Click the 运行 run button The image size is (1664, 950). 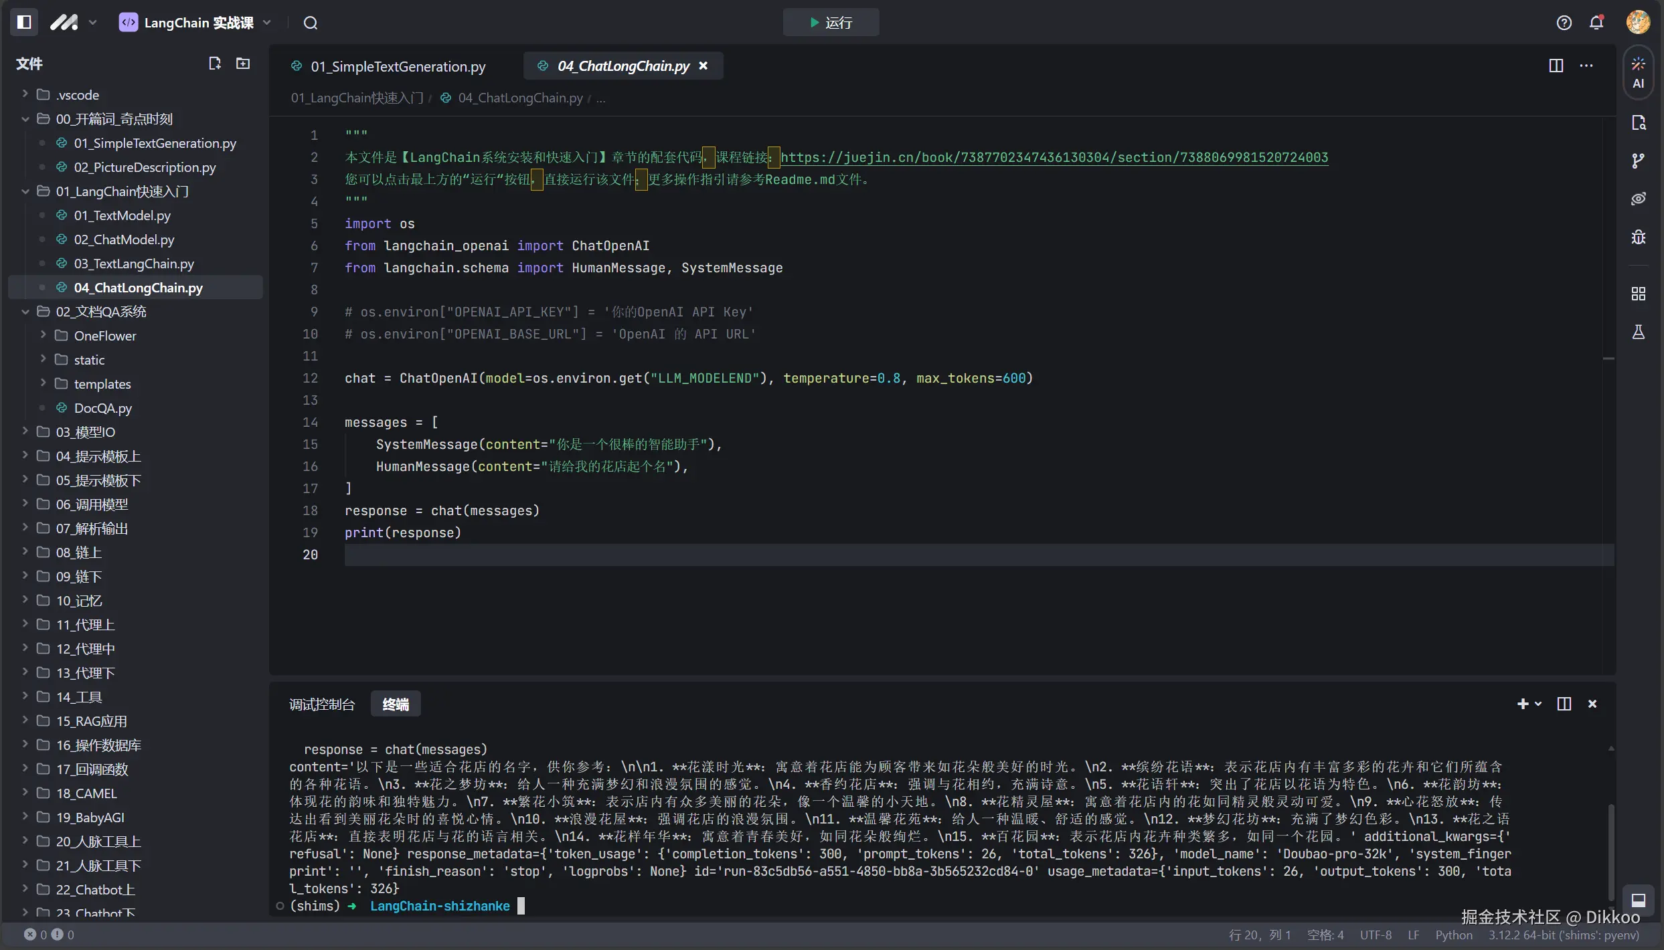click(831, 23)
